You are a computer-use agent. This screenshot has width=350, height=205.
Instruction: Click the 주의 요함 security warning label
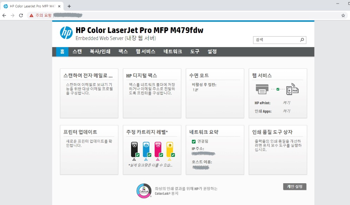click(x=44, y=15)
